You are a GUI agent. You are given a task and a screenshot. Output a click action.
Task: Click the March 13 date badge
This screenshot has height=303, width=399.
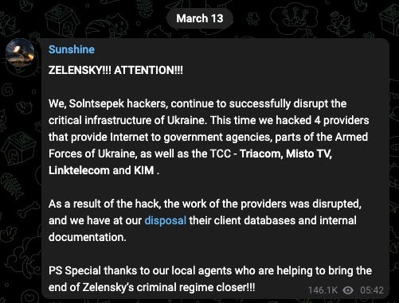click(200, 18)
